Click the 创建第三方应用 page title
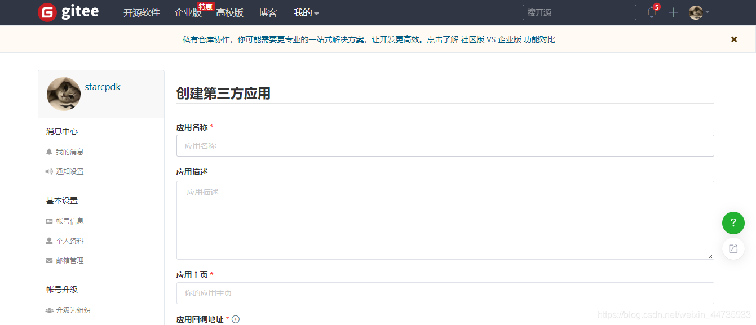756x325 pixels. pos(223,94)
